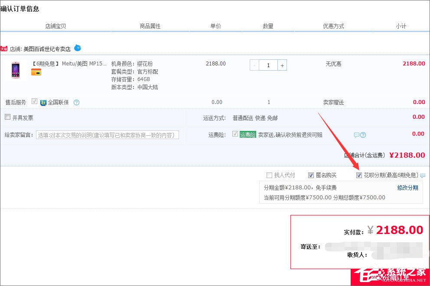The image size is (430, 286).
Task: Disable the 匿名购买 anonymous purchase checkbox
Action: click(311, 175)
